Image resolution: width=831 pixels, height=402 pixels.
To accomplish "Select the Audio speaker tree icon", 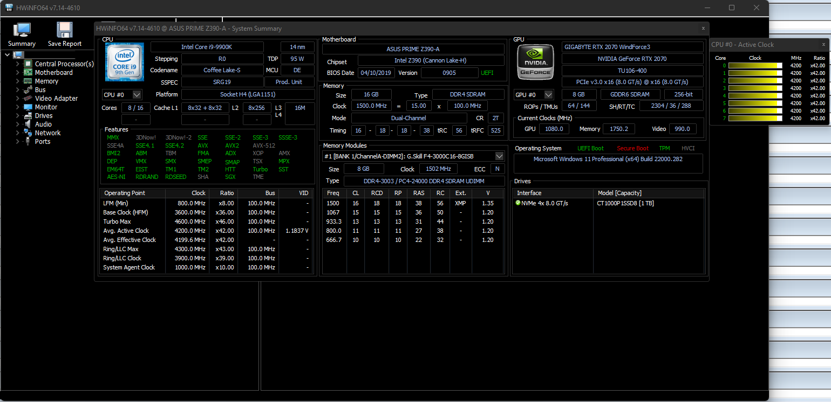I will [x=28, y=124].
